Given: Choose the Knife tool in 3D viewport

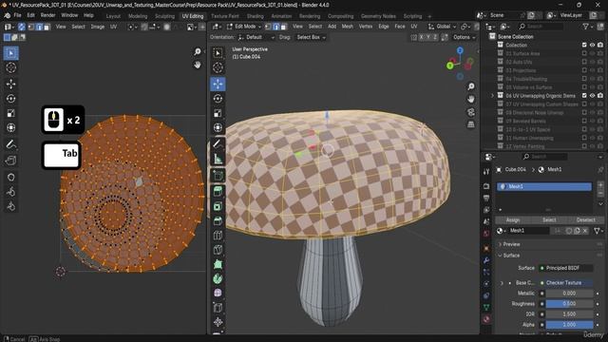Looking at the screenshot, I should (x=218, y=250).
